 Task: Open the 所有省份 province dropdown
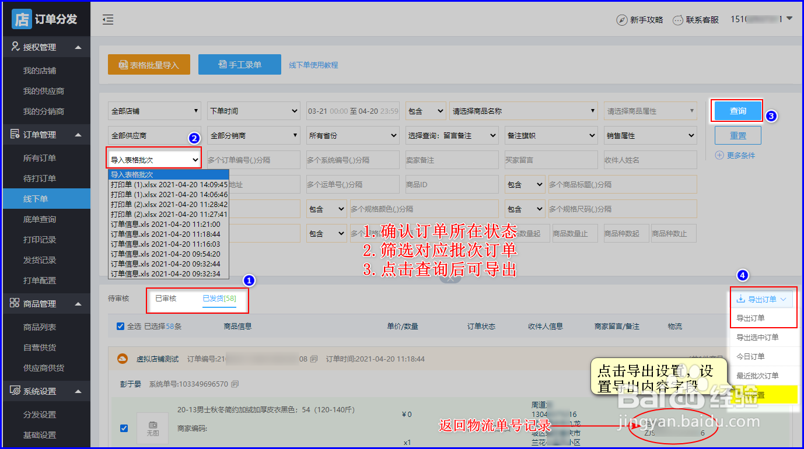coord(352,135)
